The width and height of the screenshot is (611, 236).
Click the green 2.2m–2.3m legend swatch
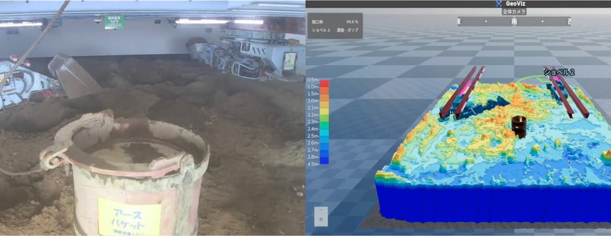pos(324,118)
